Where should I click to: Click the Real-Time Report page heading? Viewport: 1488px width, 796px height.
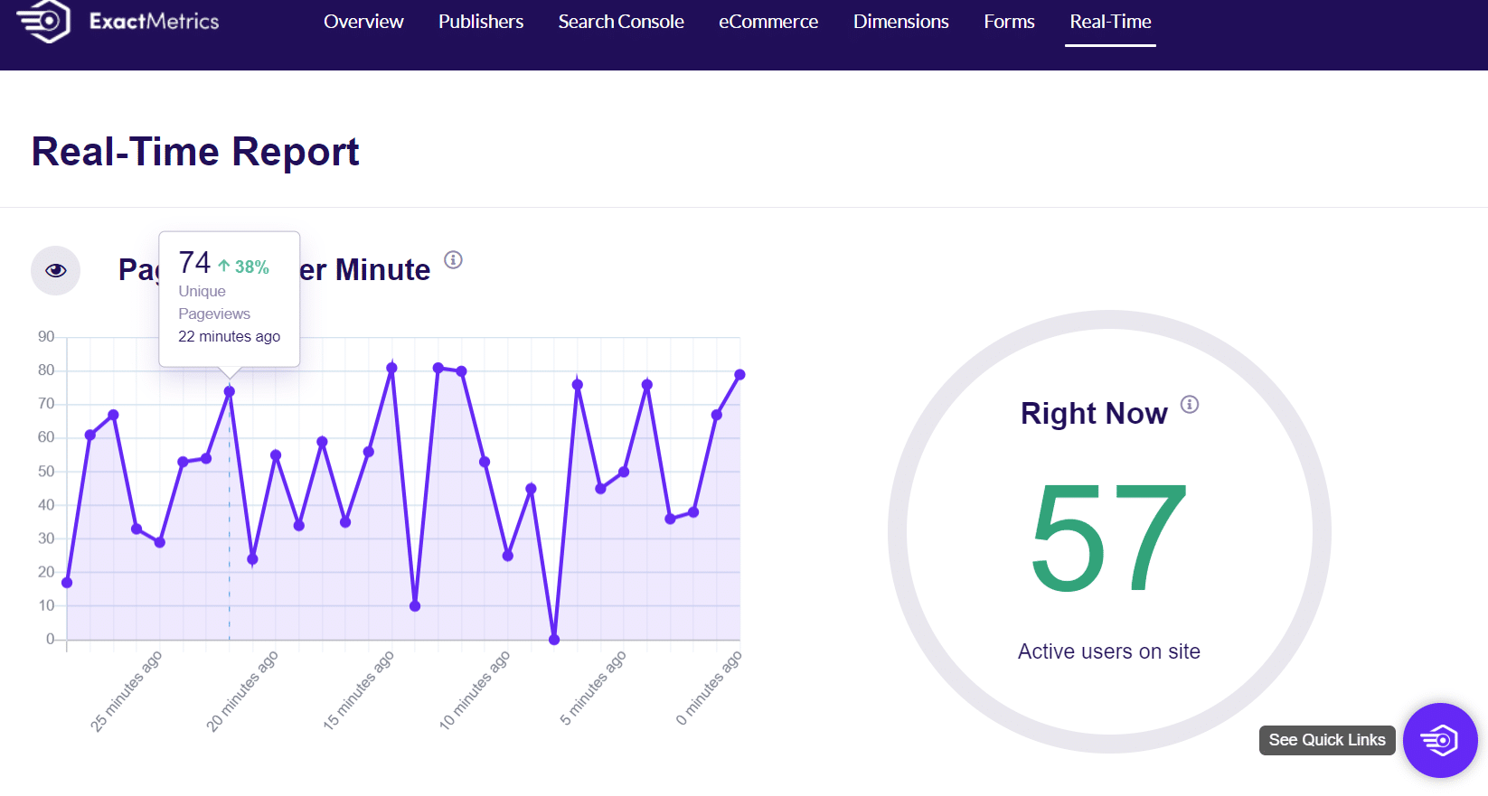pos(195,152)
